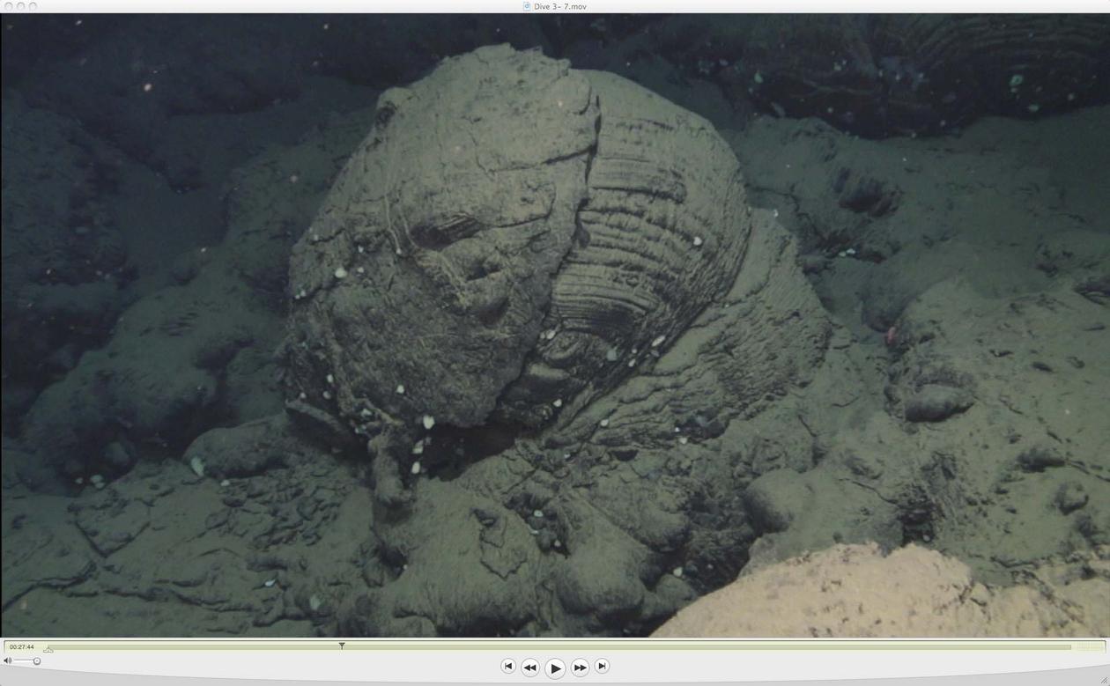This screenshot has height=686, width=1110.
Task: Skip to the start of the movie
Action: pos(508,667)
